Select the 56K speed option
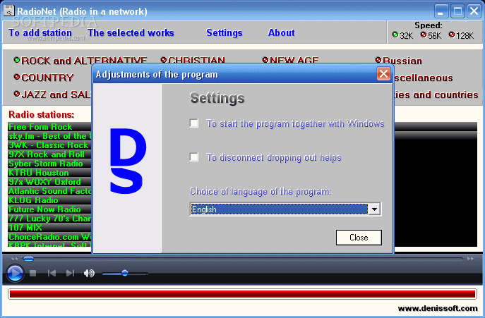The width and height of the screenshot is (485, 318). pos(424,35)
